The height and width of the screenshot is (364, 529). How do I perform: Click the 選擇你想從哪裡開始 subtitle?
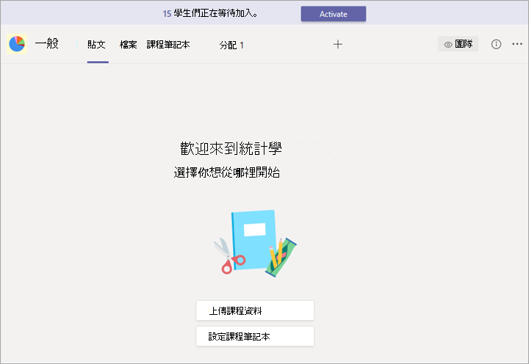tap(227, 172)
